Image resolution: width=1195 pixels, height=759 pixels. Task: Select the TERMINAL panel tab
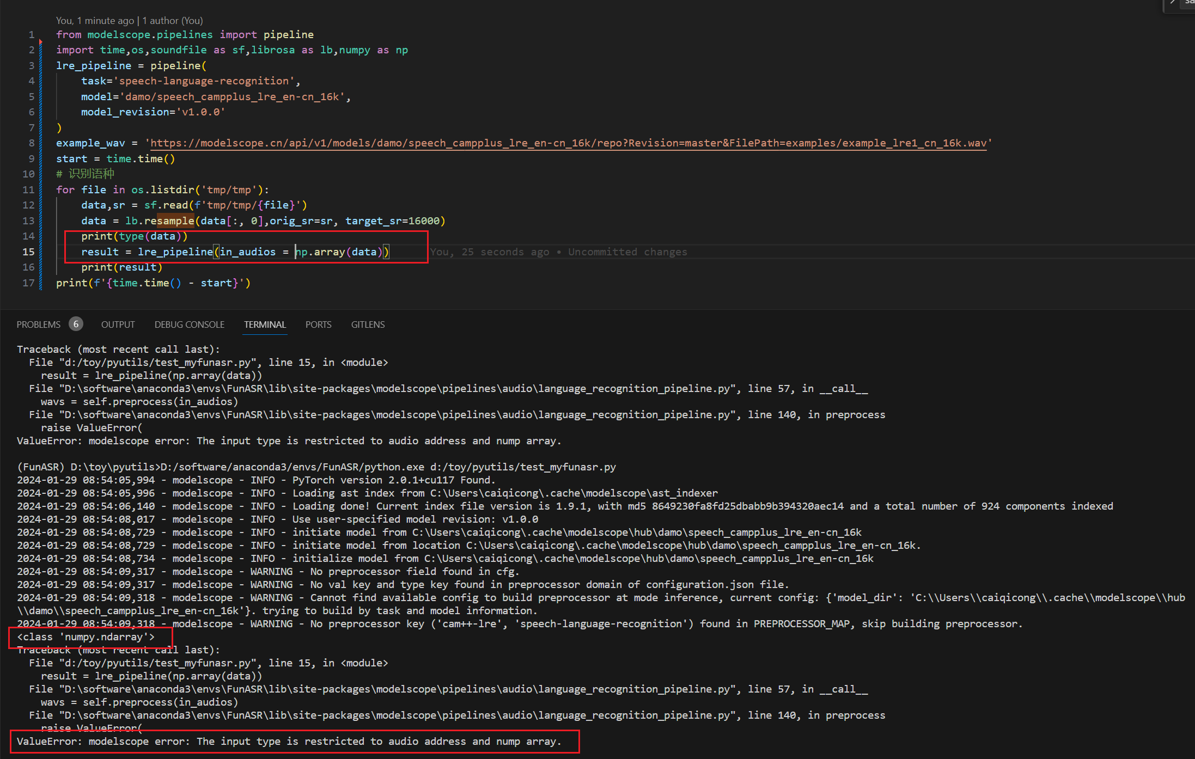(265, 325)
